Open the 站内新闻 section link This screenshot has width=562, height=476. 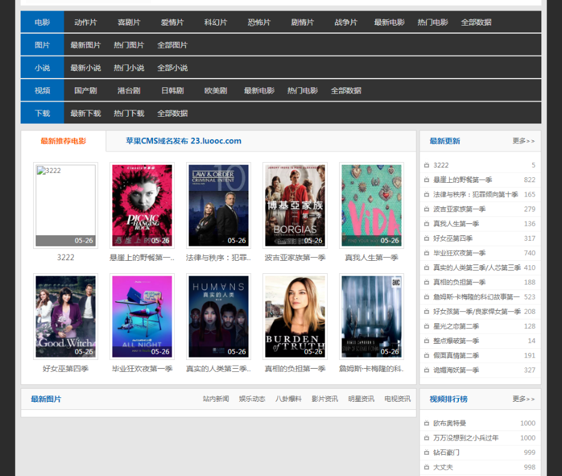click(216, 399)
